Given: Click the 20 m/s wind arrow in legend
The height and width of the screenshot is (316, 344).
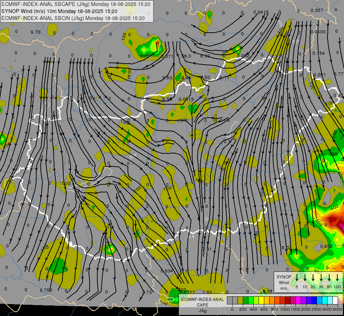Looking at the screenshot, I should point(313,277).
